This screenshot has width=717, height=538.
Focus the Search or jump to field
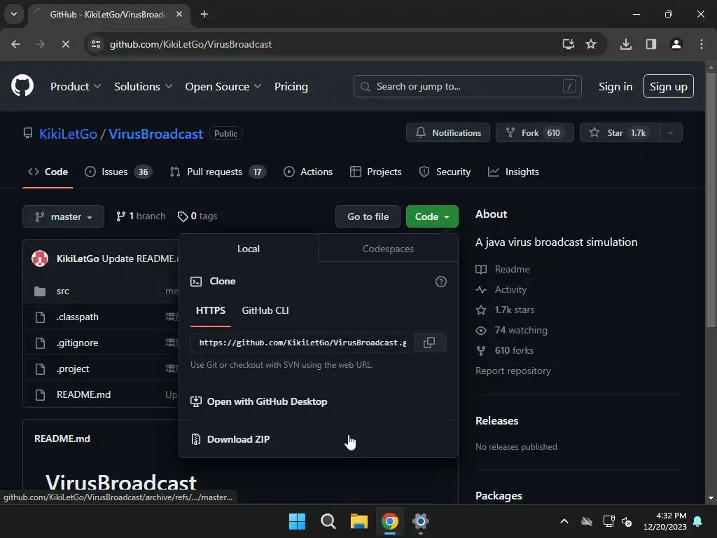tap(467, 86)
